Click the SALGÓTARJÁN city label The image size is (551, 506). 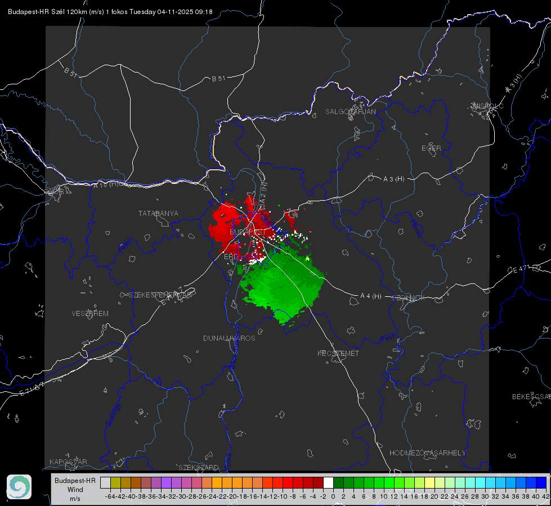(350, 112)
